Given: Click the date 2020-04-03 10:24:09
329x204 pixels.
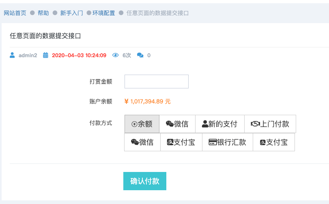Looking at the screenshot, I should tap(79, 55).
